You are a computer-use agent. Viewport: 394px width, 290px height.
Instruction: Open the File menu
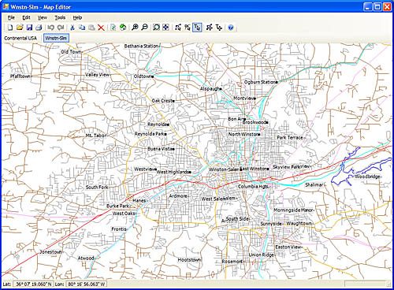[x=11, y=17]
